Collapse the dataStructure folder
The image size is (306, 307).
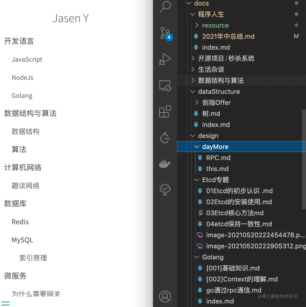pyautogui.click(x=193, y=92)
